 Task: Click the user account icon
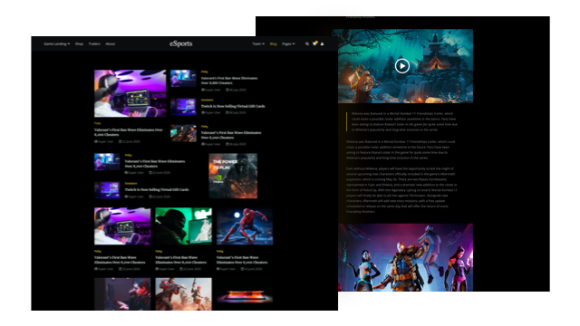pyautogui.click(x=323, y=44)
